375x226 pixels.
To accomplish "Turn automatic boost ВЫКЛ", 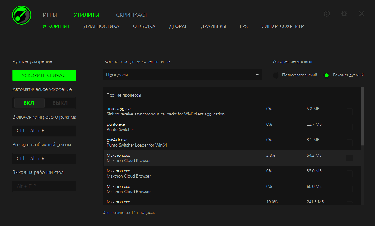I will tap(60, 103).
